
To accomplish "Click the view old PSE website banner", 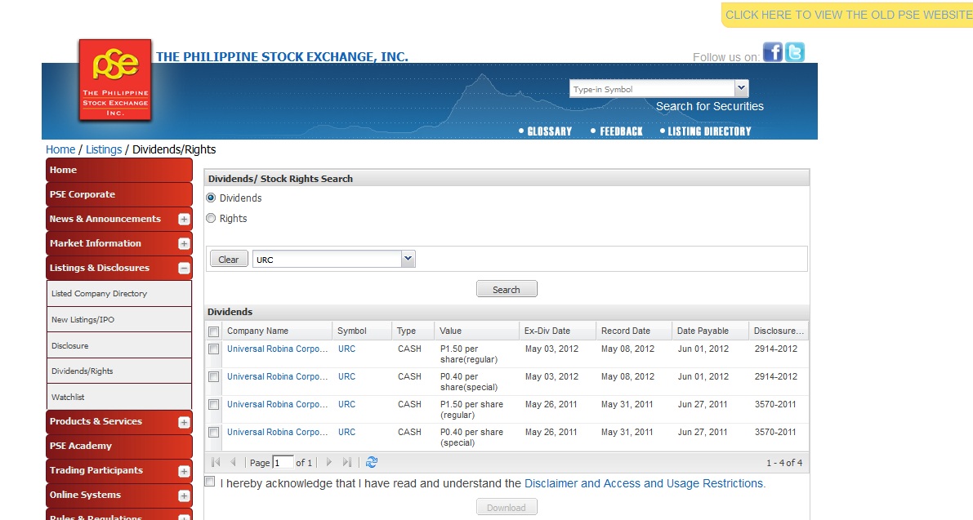I will click(847, 15).
